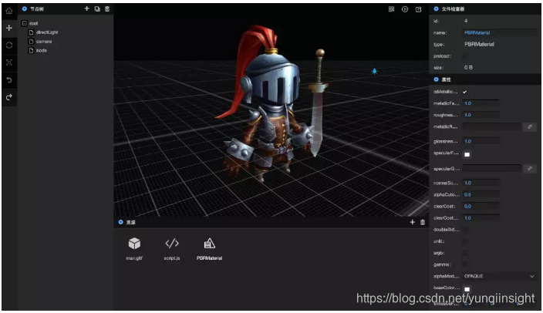The height and width of the screenshot is (313, 543).
Task: Select the rotate tool in left toolbar
Action: click(x=9, y=45)
